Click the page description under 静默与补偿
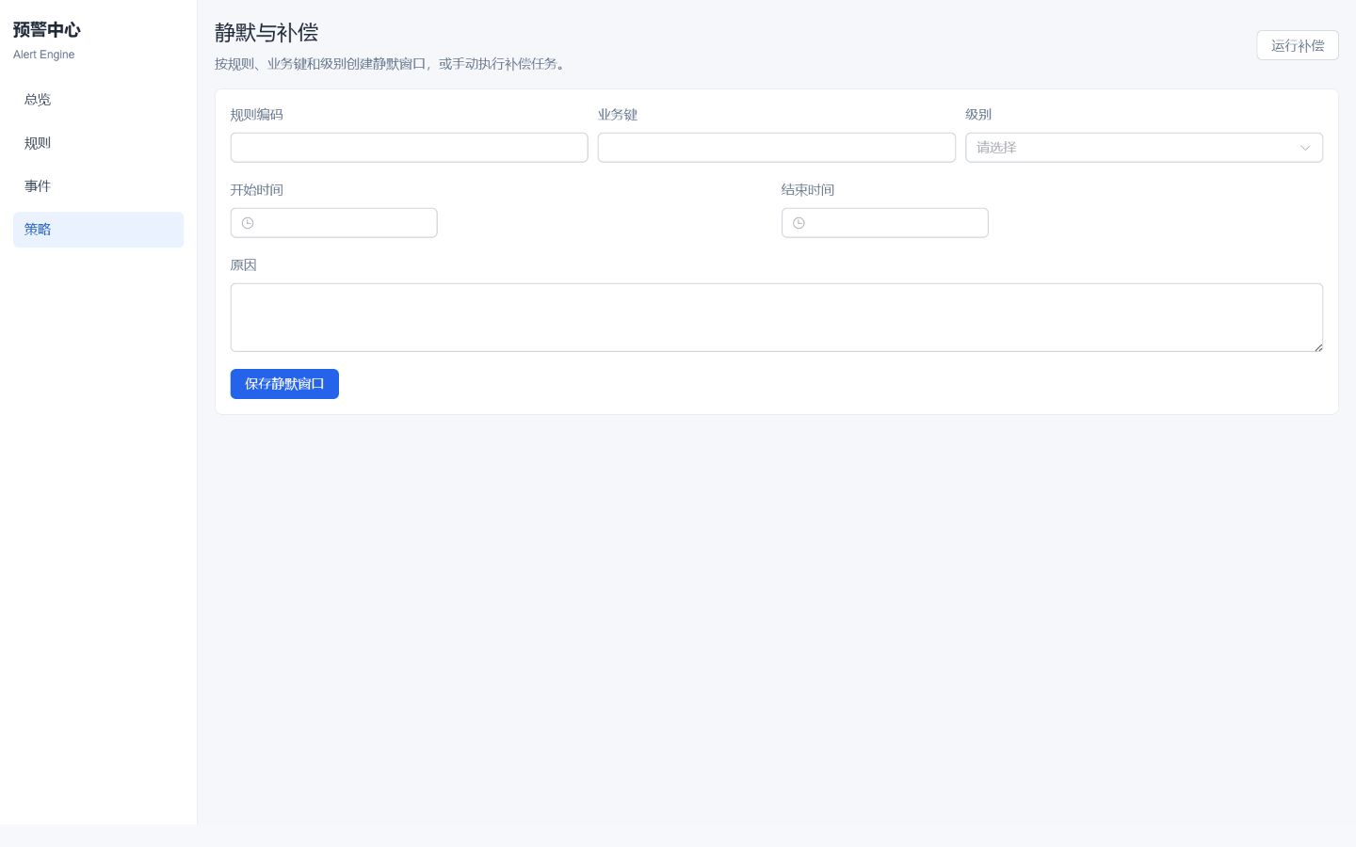The width and height of the screenshot is (1356, 847). [393, 64]
